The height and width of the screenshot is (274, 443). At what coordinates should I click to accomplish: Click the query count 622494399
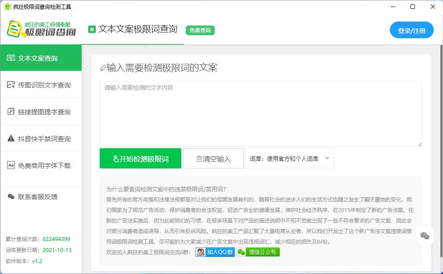[56, 239]
